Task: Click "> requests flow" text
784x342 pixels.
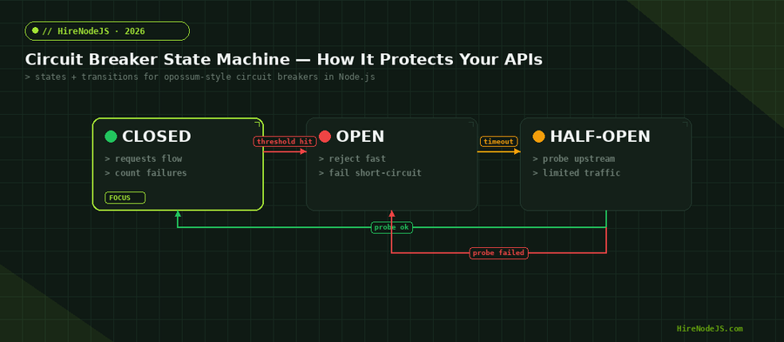Action: (144, 158)
